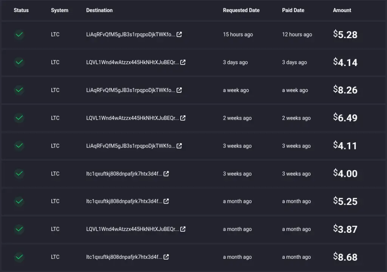387x272 pixels.
Task: Click the external link icon next to ltc1qxuftkj address
Action: (167, 174)
